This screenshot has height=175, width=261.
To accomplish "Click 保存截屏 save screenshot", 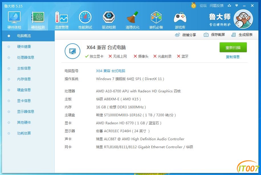I will [x=214, y=35].
